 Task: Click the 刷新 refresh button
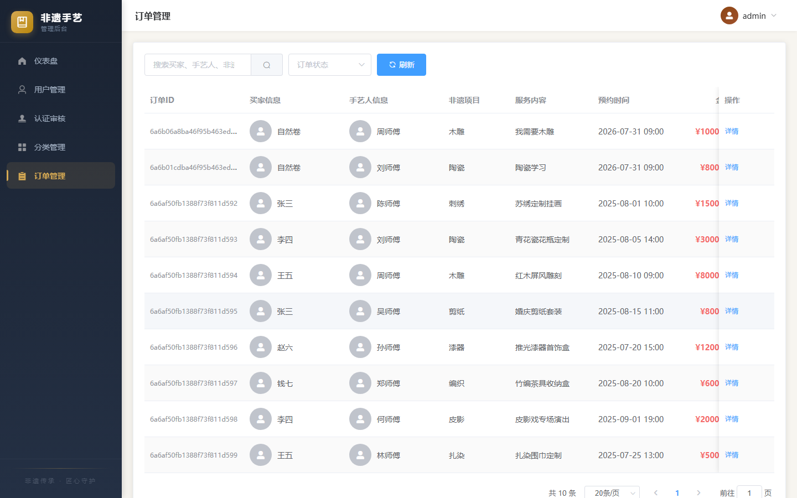401,65
